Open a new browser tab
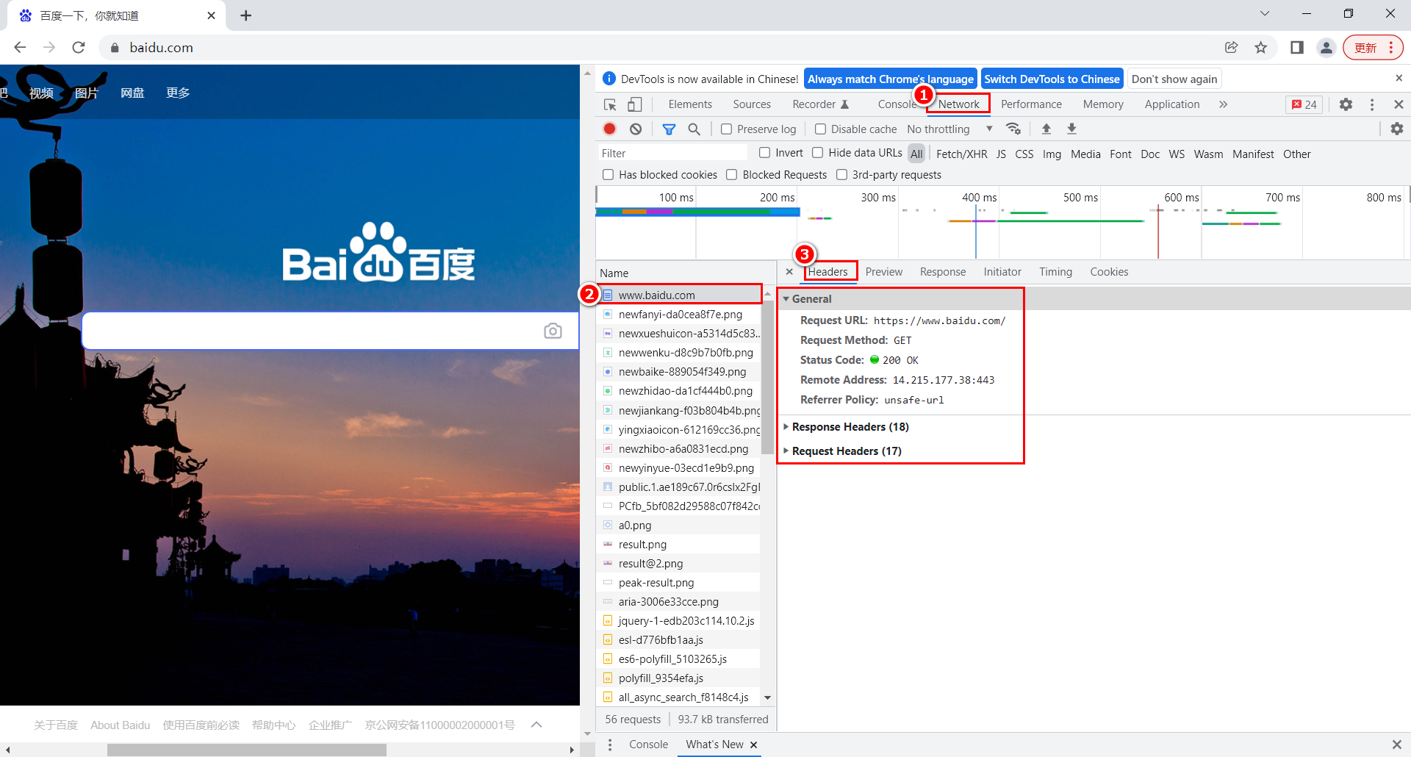Viewport: 1411px width, 757px height. [245, 15]
